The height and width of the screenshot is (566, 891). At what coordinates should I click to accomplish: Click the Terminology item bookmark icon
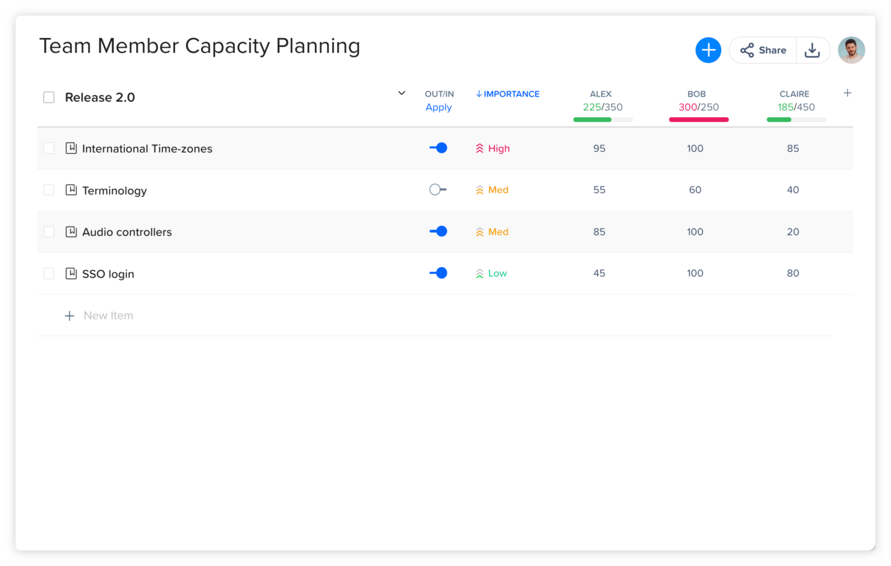coord(71,190)
